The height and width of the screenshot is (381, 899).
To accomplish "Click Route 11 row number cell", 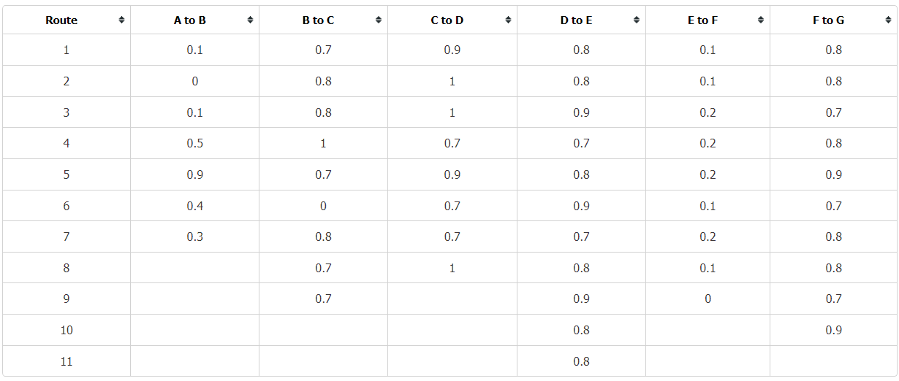I will point(67,361).
